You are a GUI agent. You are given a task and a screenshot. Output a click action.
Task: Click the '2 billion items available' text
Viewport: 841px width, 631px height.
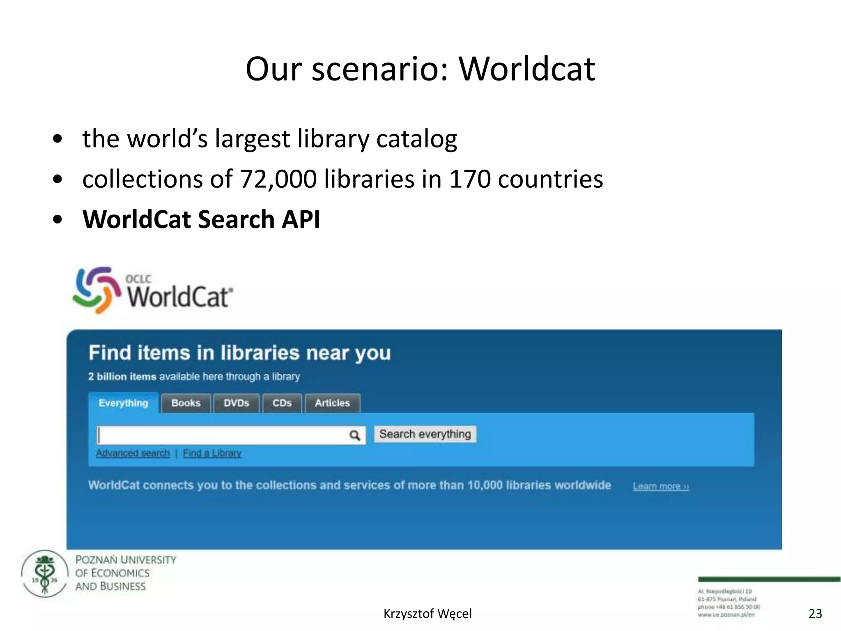click(x=194, y=377)
